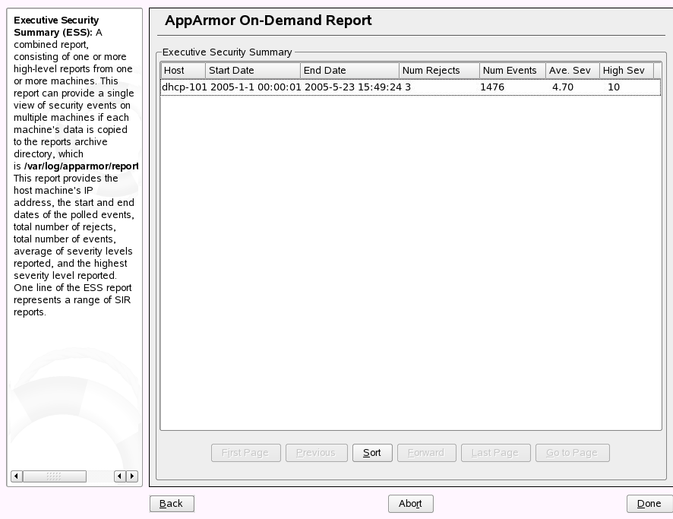The image size is (673, 519).
Task: Click the high severity value 10
Action: [x=614, y=87]
